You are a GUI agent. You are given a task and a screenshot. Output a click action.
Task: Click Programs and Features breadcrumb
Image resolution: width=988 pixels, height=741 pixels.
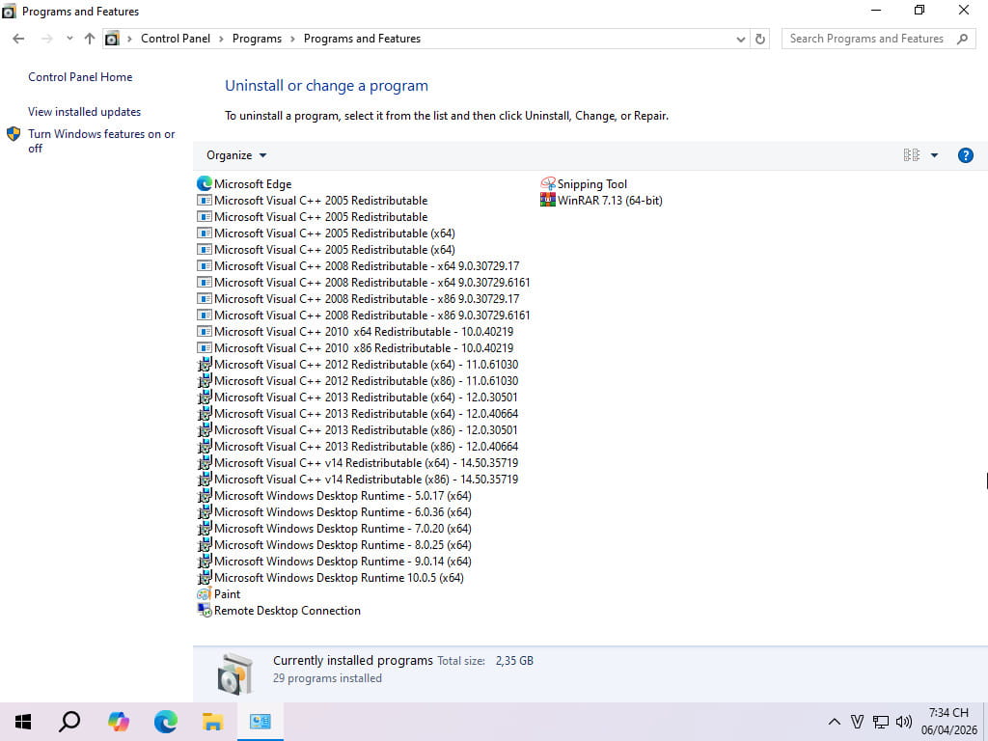363,39
